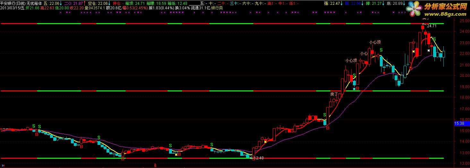The width and height of the screenshot is (470, 168).
Task: Select the stock name 平安银行(日线)
Action: click(x=13, y=4)
